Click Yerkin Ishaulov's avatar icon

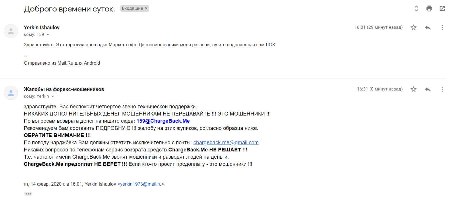[x=11, y=31]
